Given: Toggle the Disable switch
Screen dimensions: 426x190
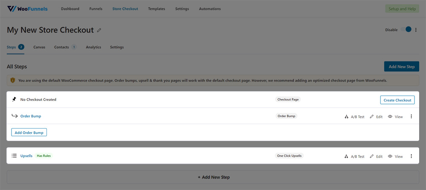Looking at the screenshot, I should click(x=406, y=30).
